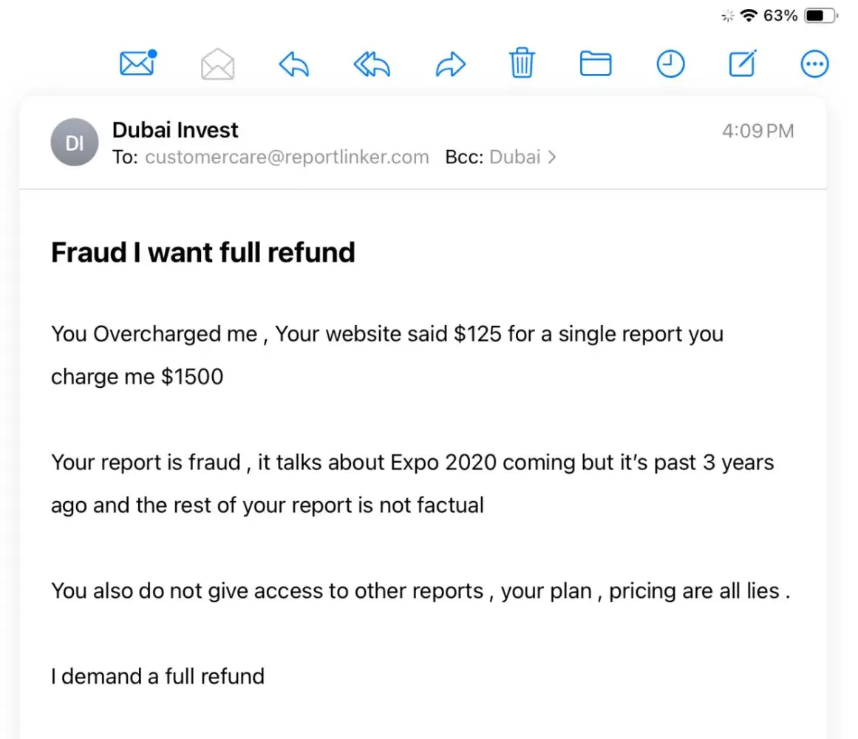Tap the DI sender avatar

75,143
